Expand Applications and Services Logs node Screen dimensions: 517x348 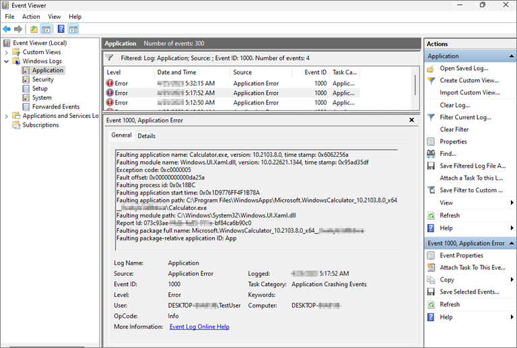pyautogui.click(x=7, y=116)
